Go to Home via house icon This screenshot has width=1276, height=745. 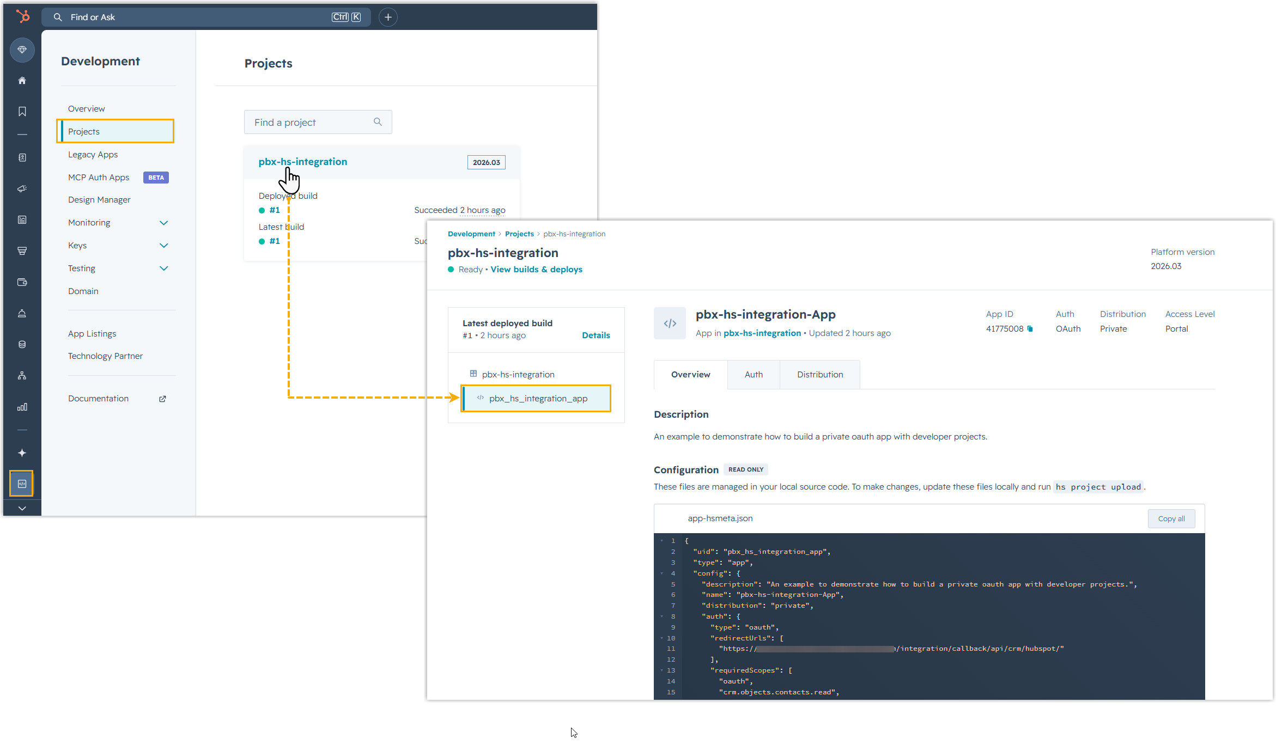22,81
